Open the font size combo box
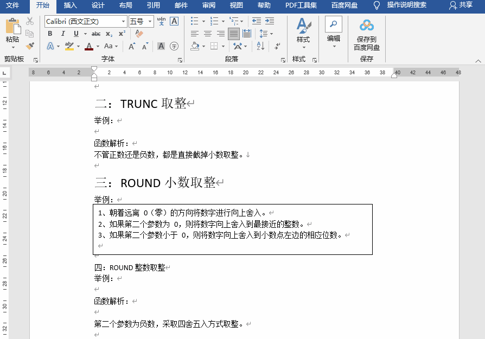 (141, 21)
